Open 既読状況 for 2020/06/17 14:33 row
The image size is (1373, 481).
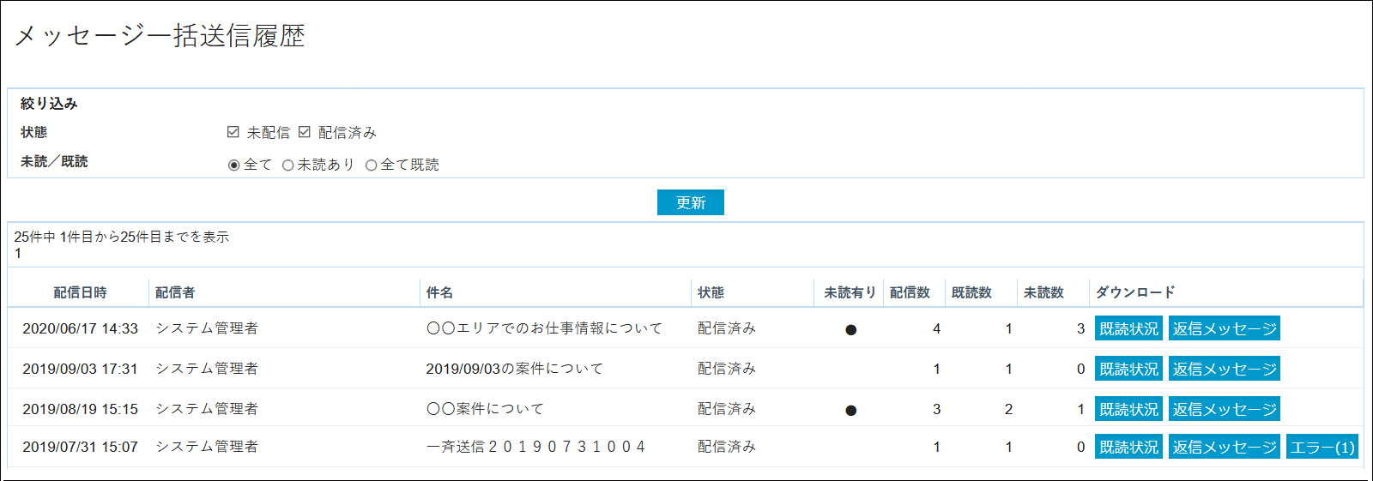(x=1128, y=328)
